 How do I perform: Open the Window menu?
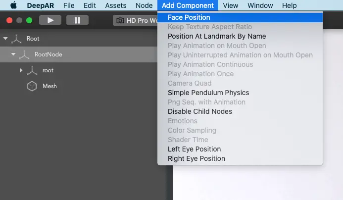[x=260, y=5]
